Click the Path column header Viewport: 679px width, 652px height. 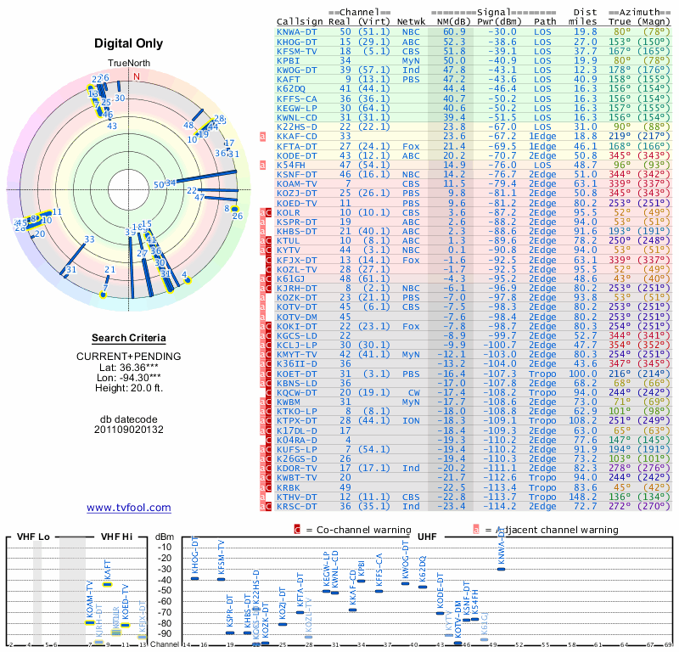point(545,22)
